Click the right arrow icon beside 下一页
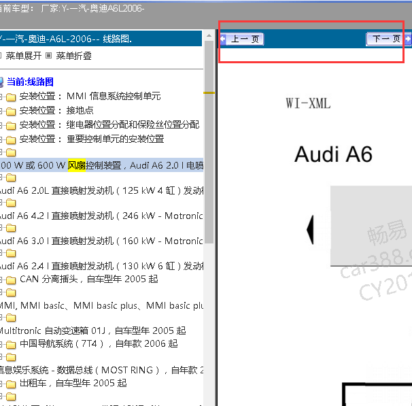The image size is (412, 406). click(408, 39)
